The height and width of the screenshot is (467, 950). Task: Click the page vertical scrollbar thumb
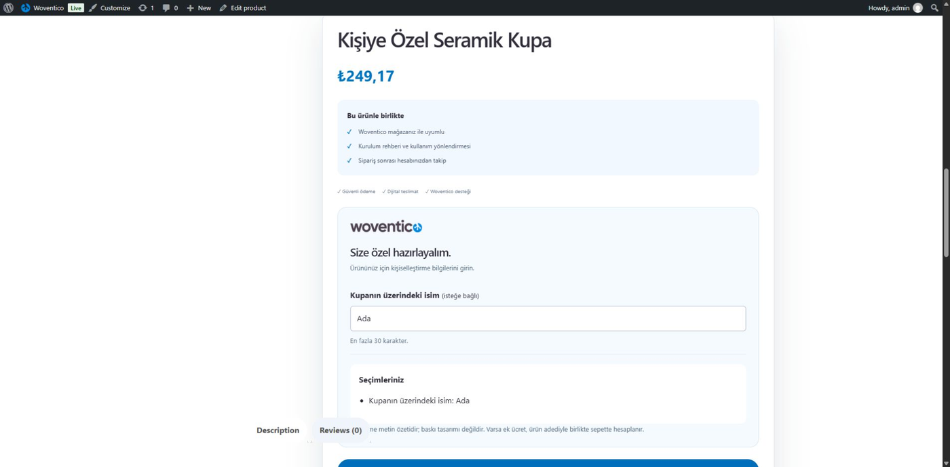(946, 212)
